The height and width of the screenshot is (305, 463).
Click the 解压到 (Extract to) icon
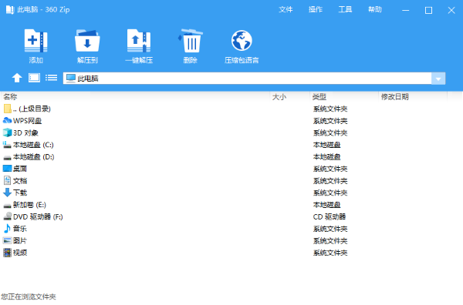point(87,41)
